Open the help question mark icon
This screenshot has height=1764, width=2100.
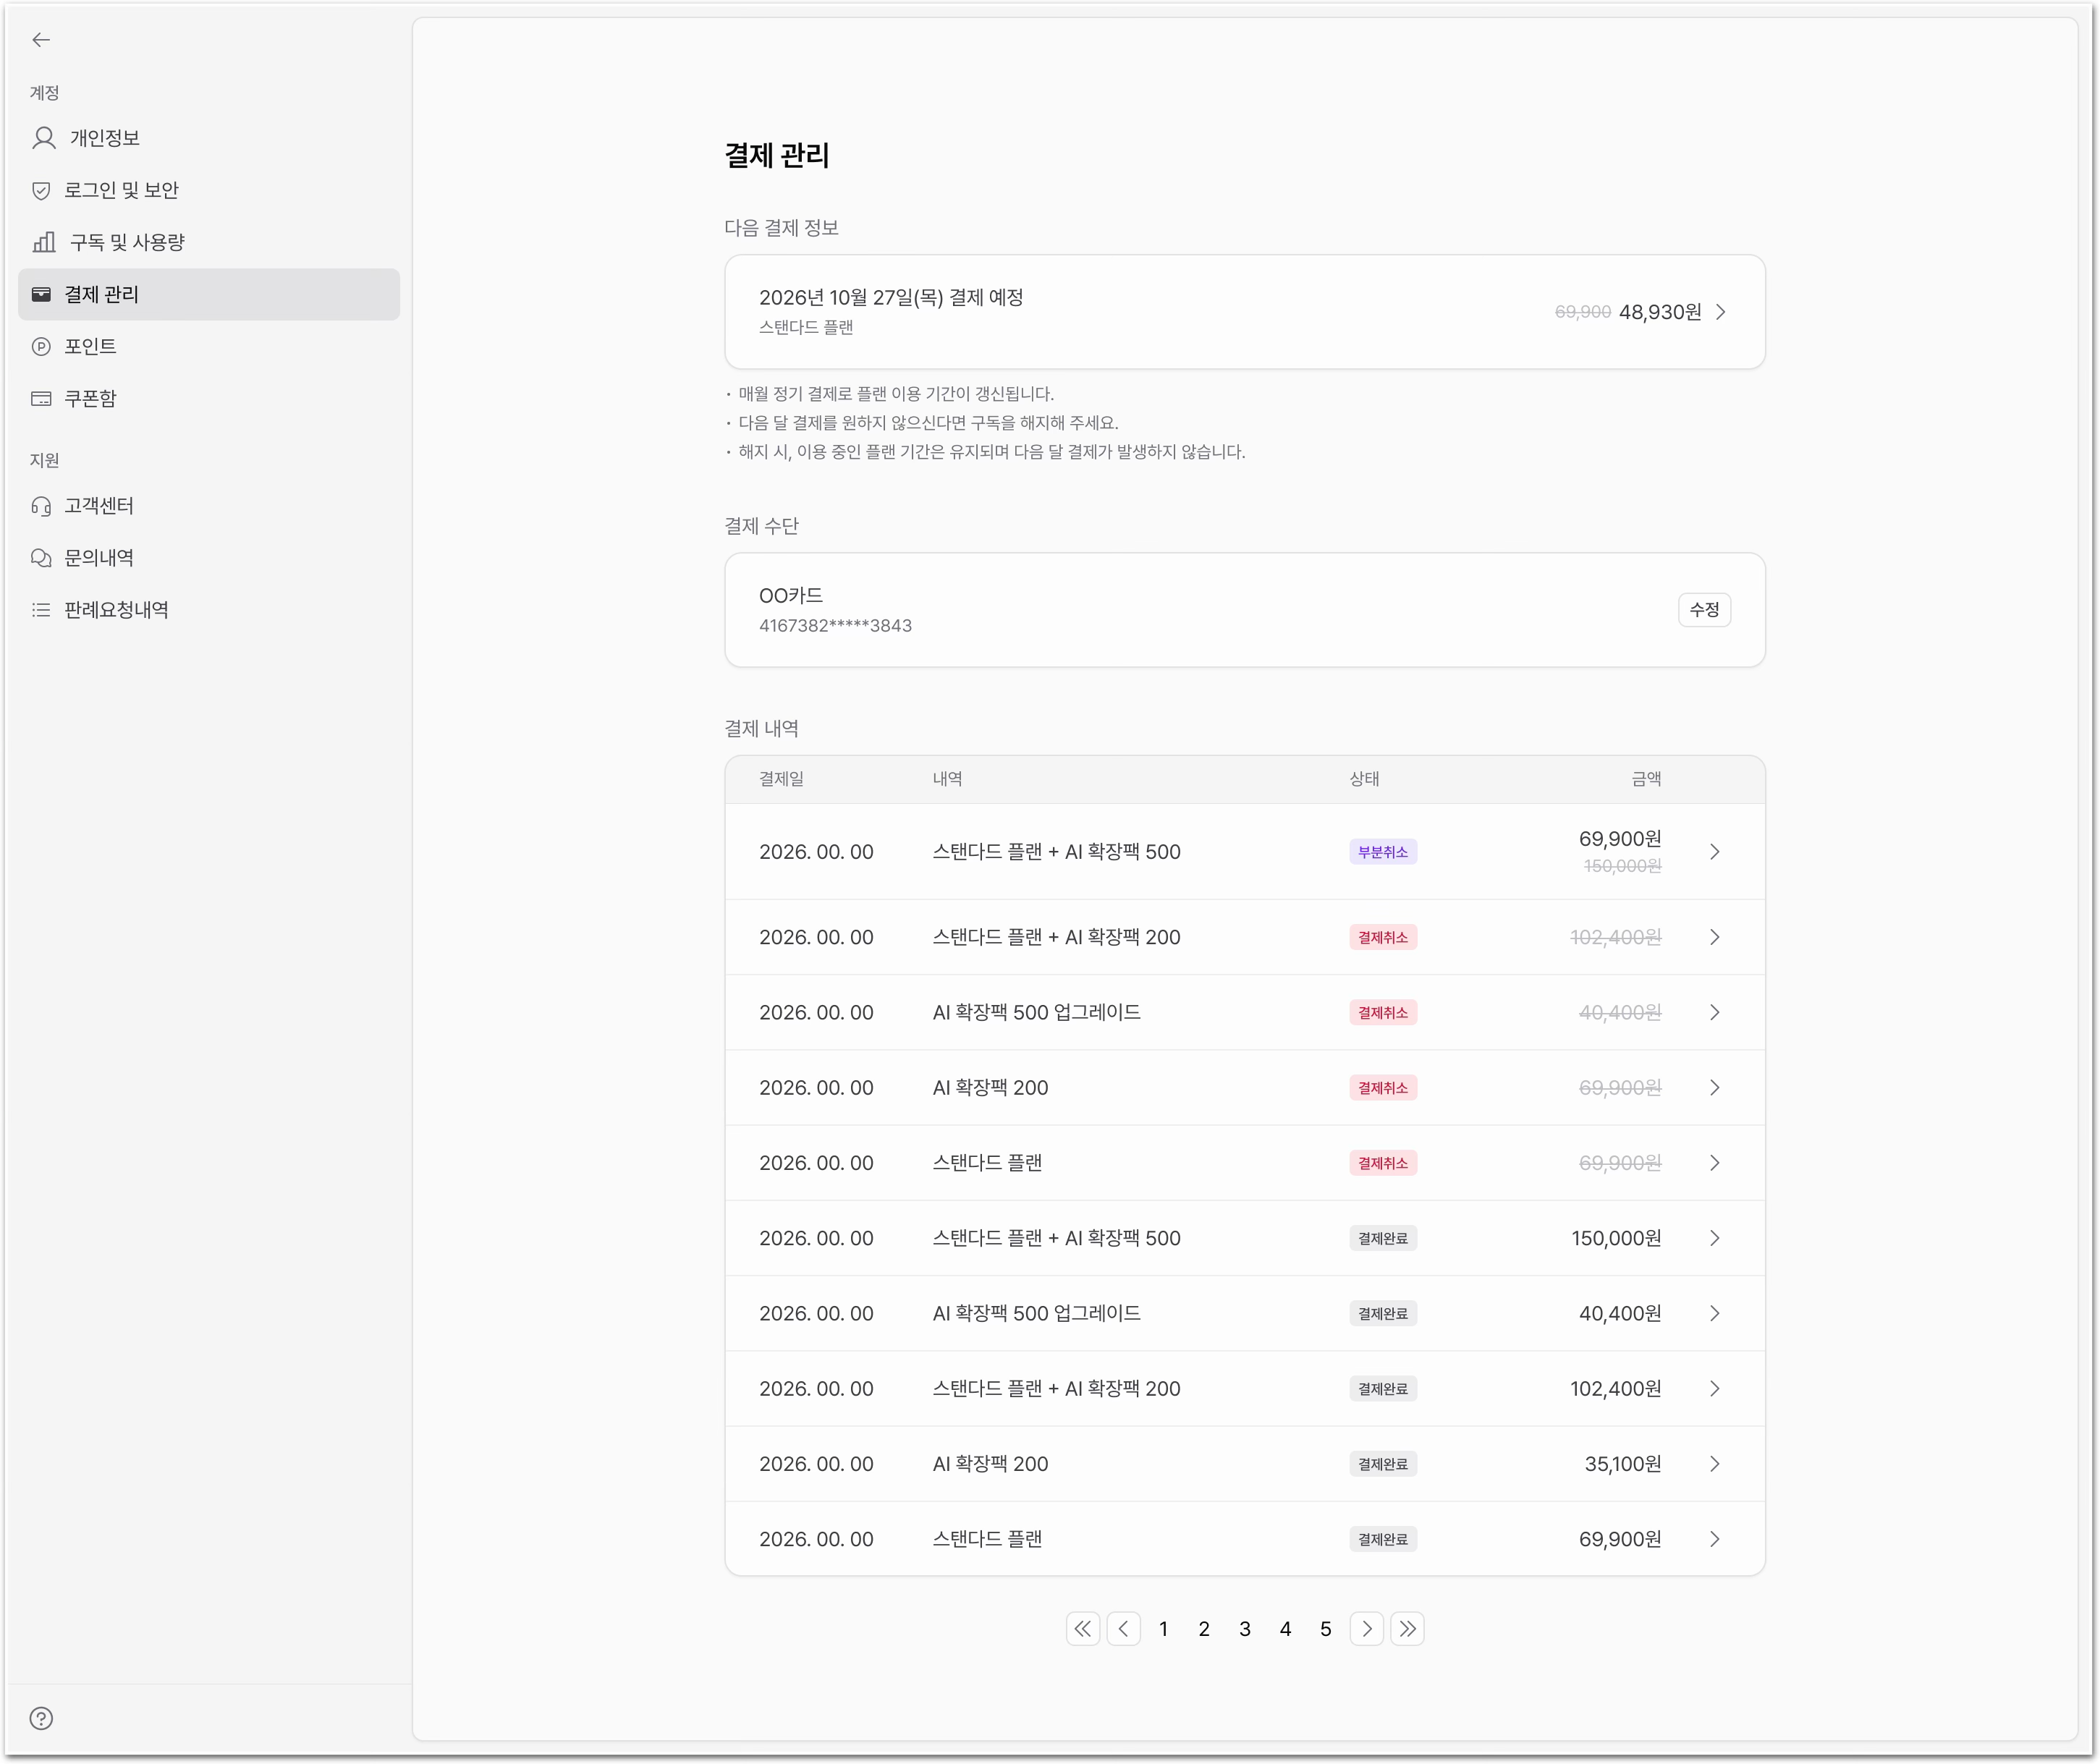[41, 1718]
